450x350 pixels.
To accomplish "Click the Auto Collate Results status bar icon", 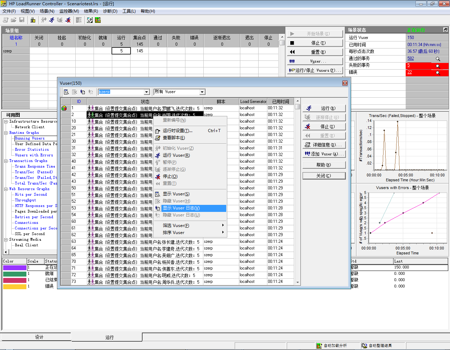I will 364,346.
